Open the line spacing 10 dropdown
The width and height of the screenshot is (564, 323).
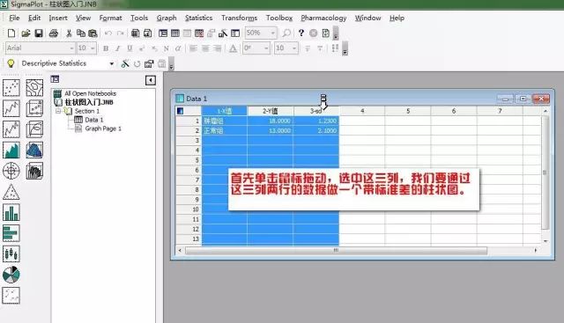294,48
